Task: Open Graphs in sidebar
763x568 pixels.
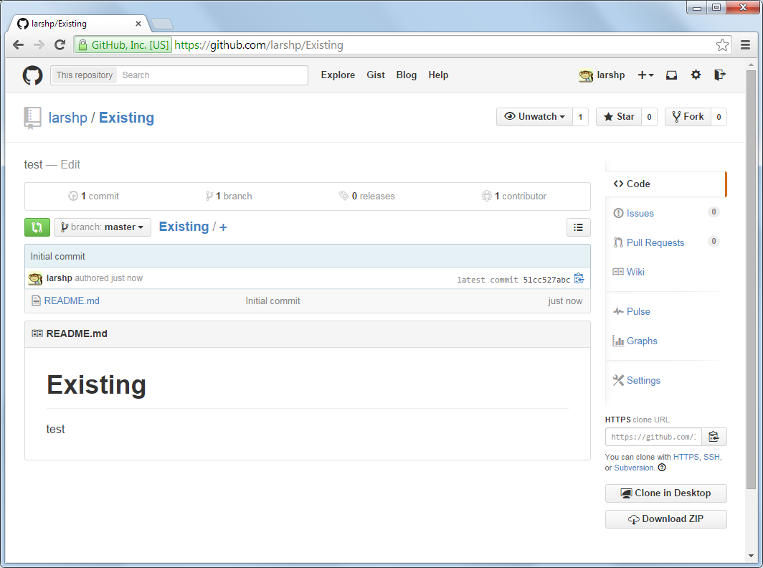Action: click(641, 341)
